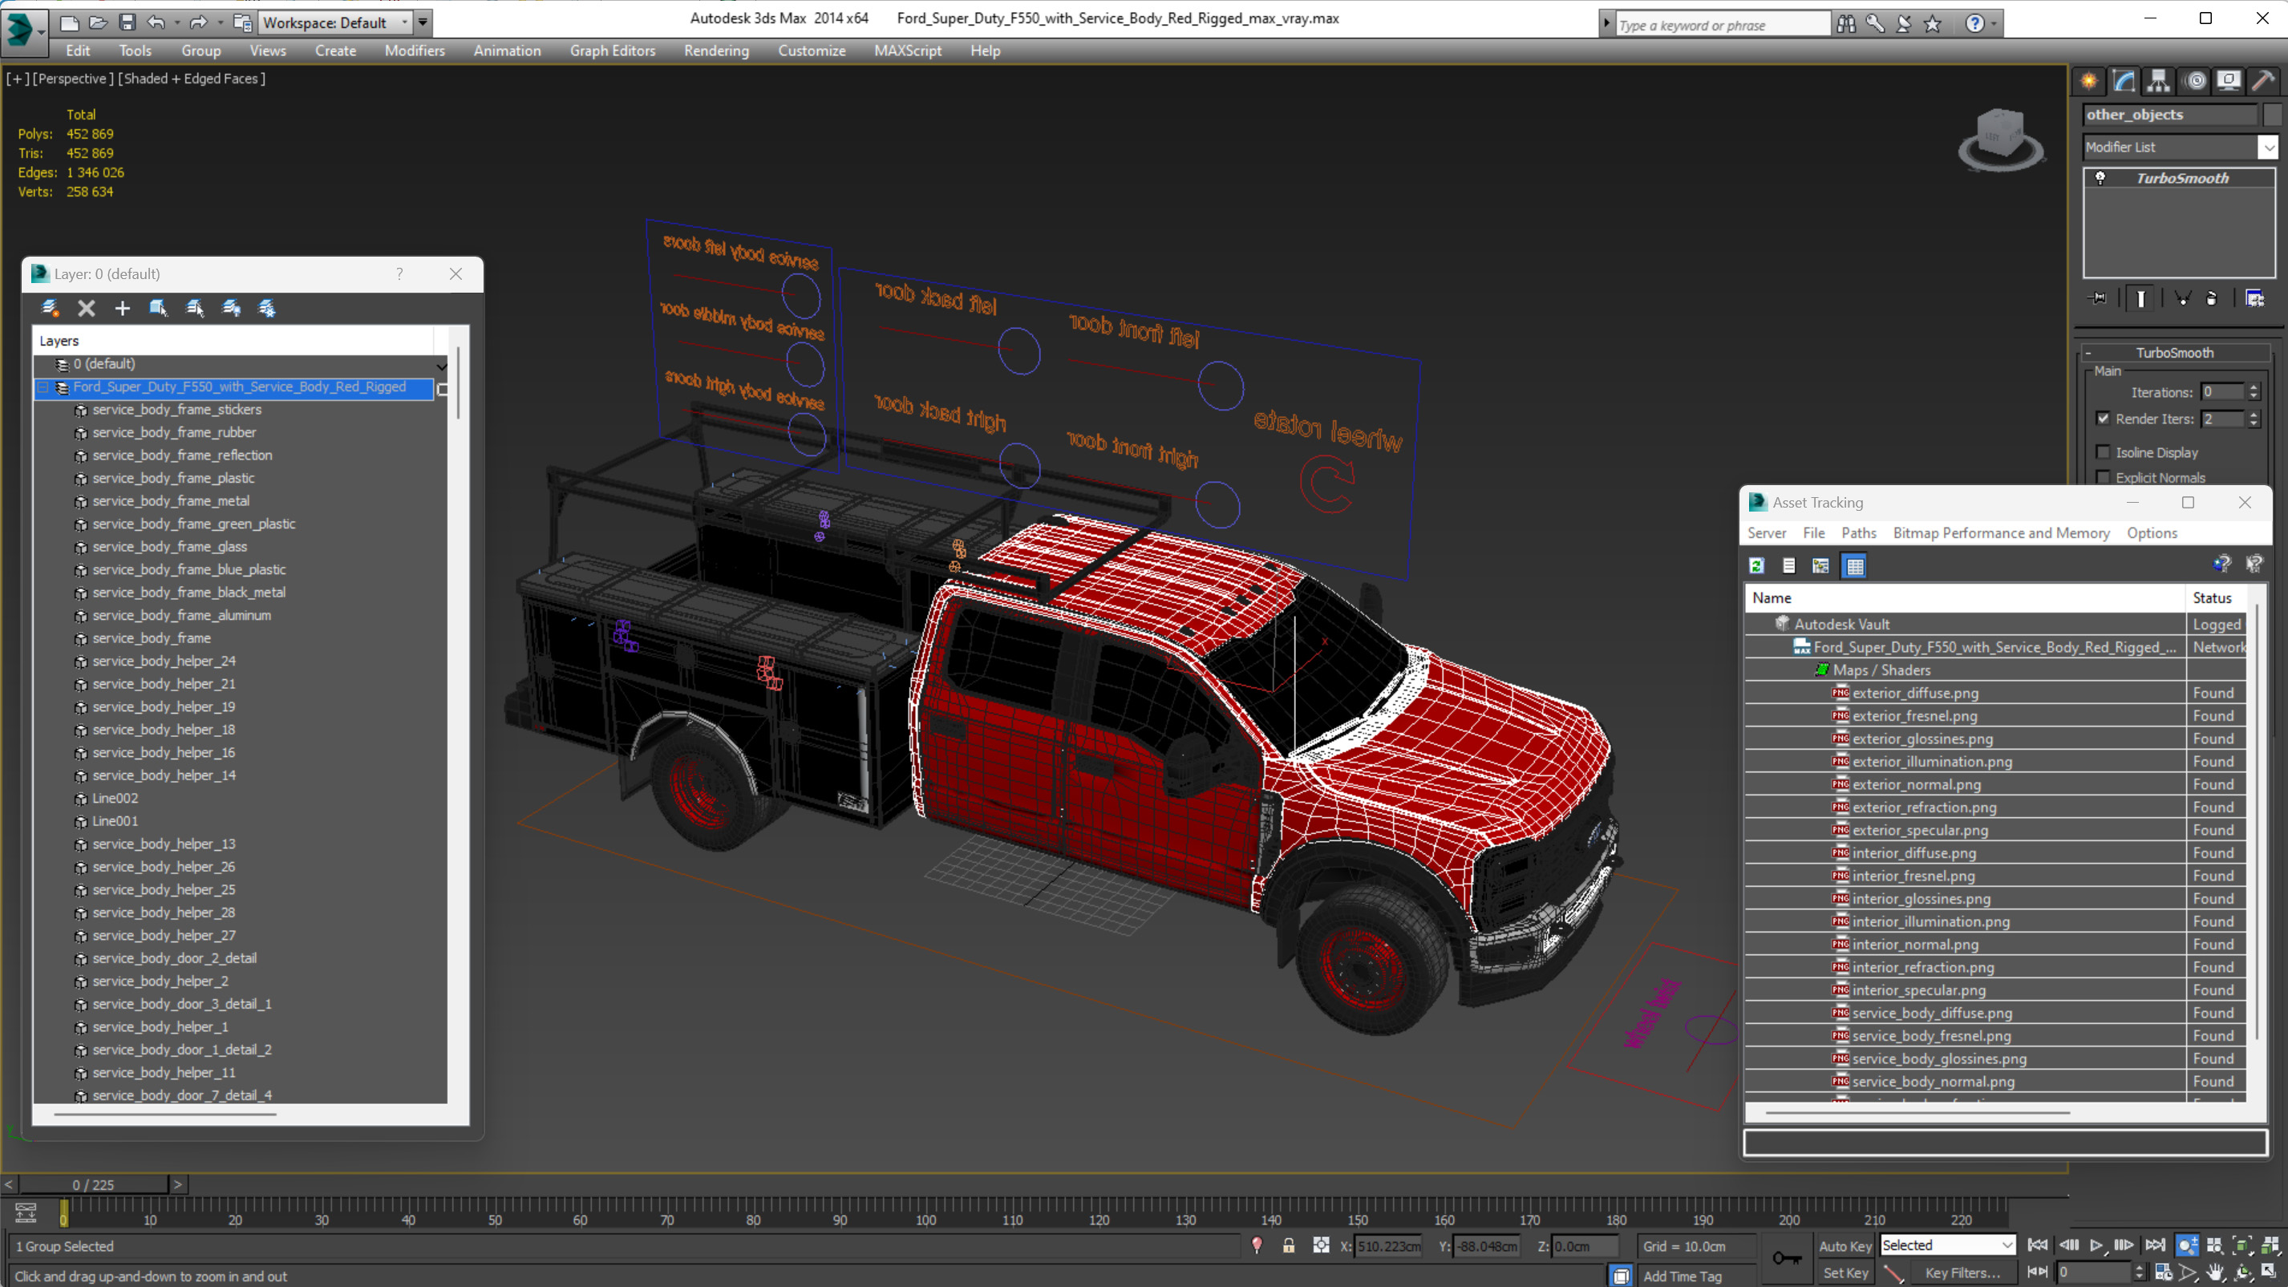Viewport: 2288px width, 1287px height.
Task: Click the Time Configuration icon
Action: point(2163,1273)
